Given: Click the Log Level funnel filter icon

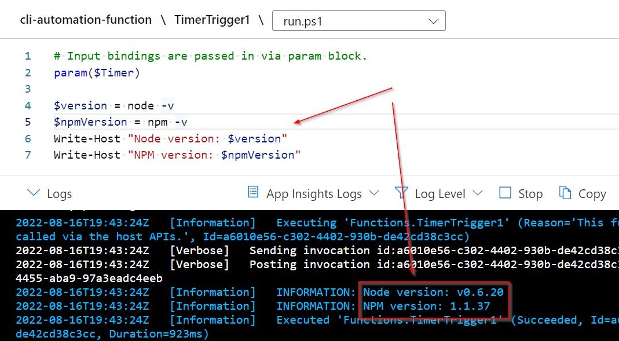Looking at the screenshot, I should tap(401, 193).
